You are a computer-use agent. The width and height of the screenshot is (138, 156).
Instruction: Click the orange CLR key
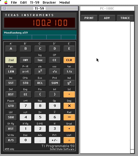click(69, 60)
